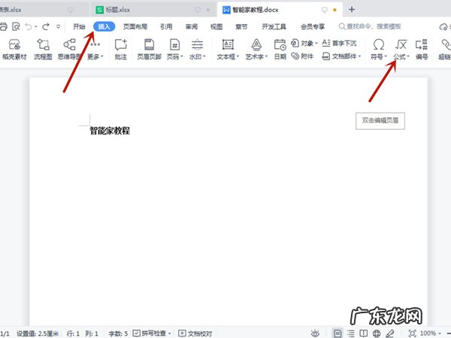Open the 引用 ribbon tab
451x338 pixels.
click(x=166, y=27)
